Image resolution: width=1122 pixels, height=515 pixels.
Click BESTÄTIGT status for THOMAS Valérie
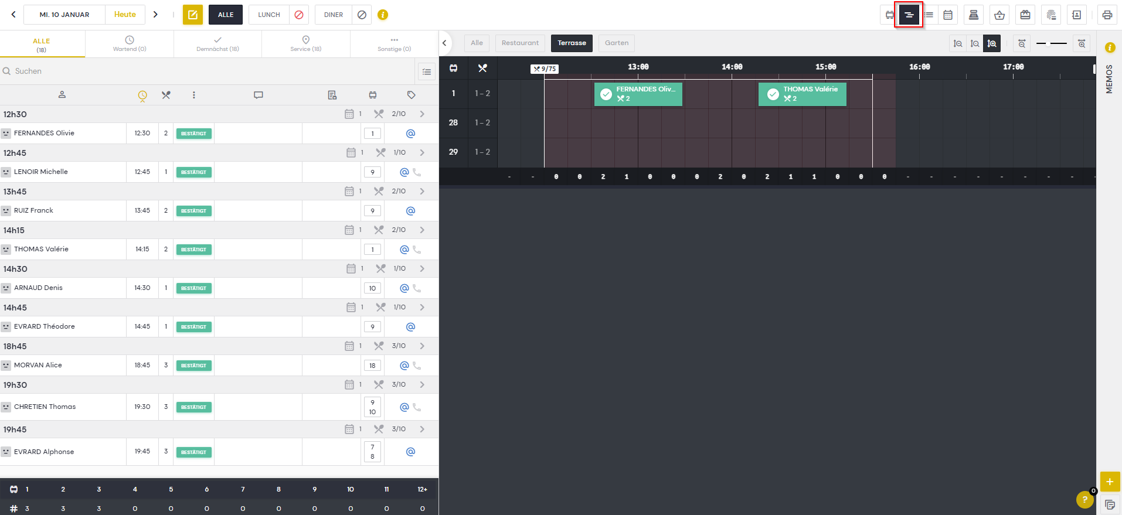(x=193, y=250)
